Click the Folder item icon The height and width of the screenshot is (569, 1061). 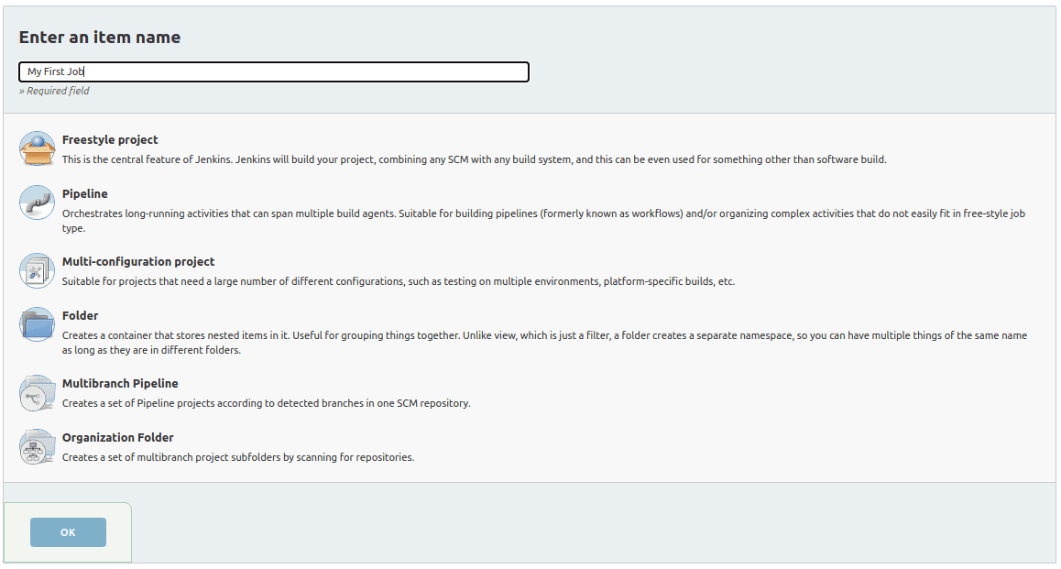(38, 324)
